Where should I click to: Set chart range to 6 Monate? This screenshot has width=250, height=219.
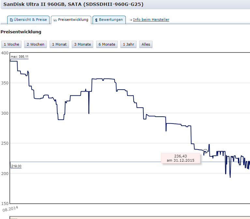point(107,44)
